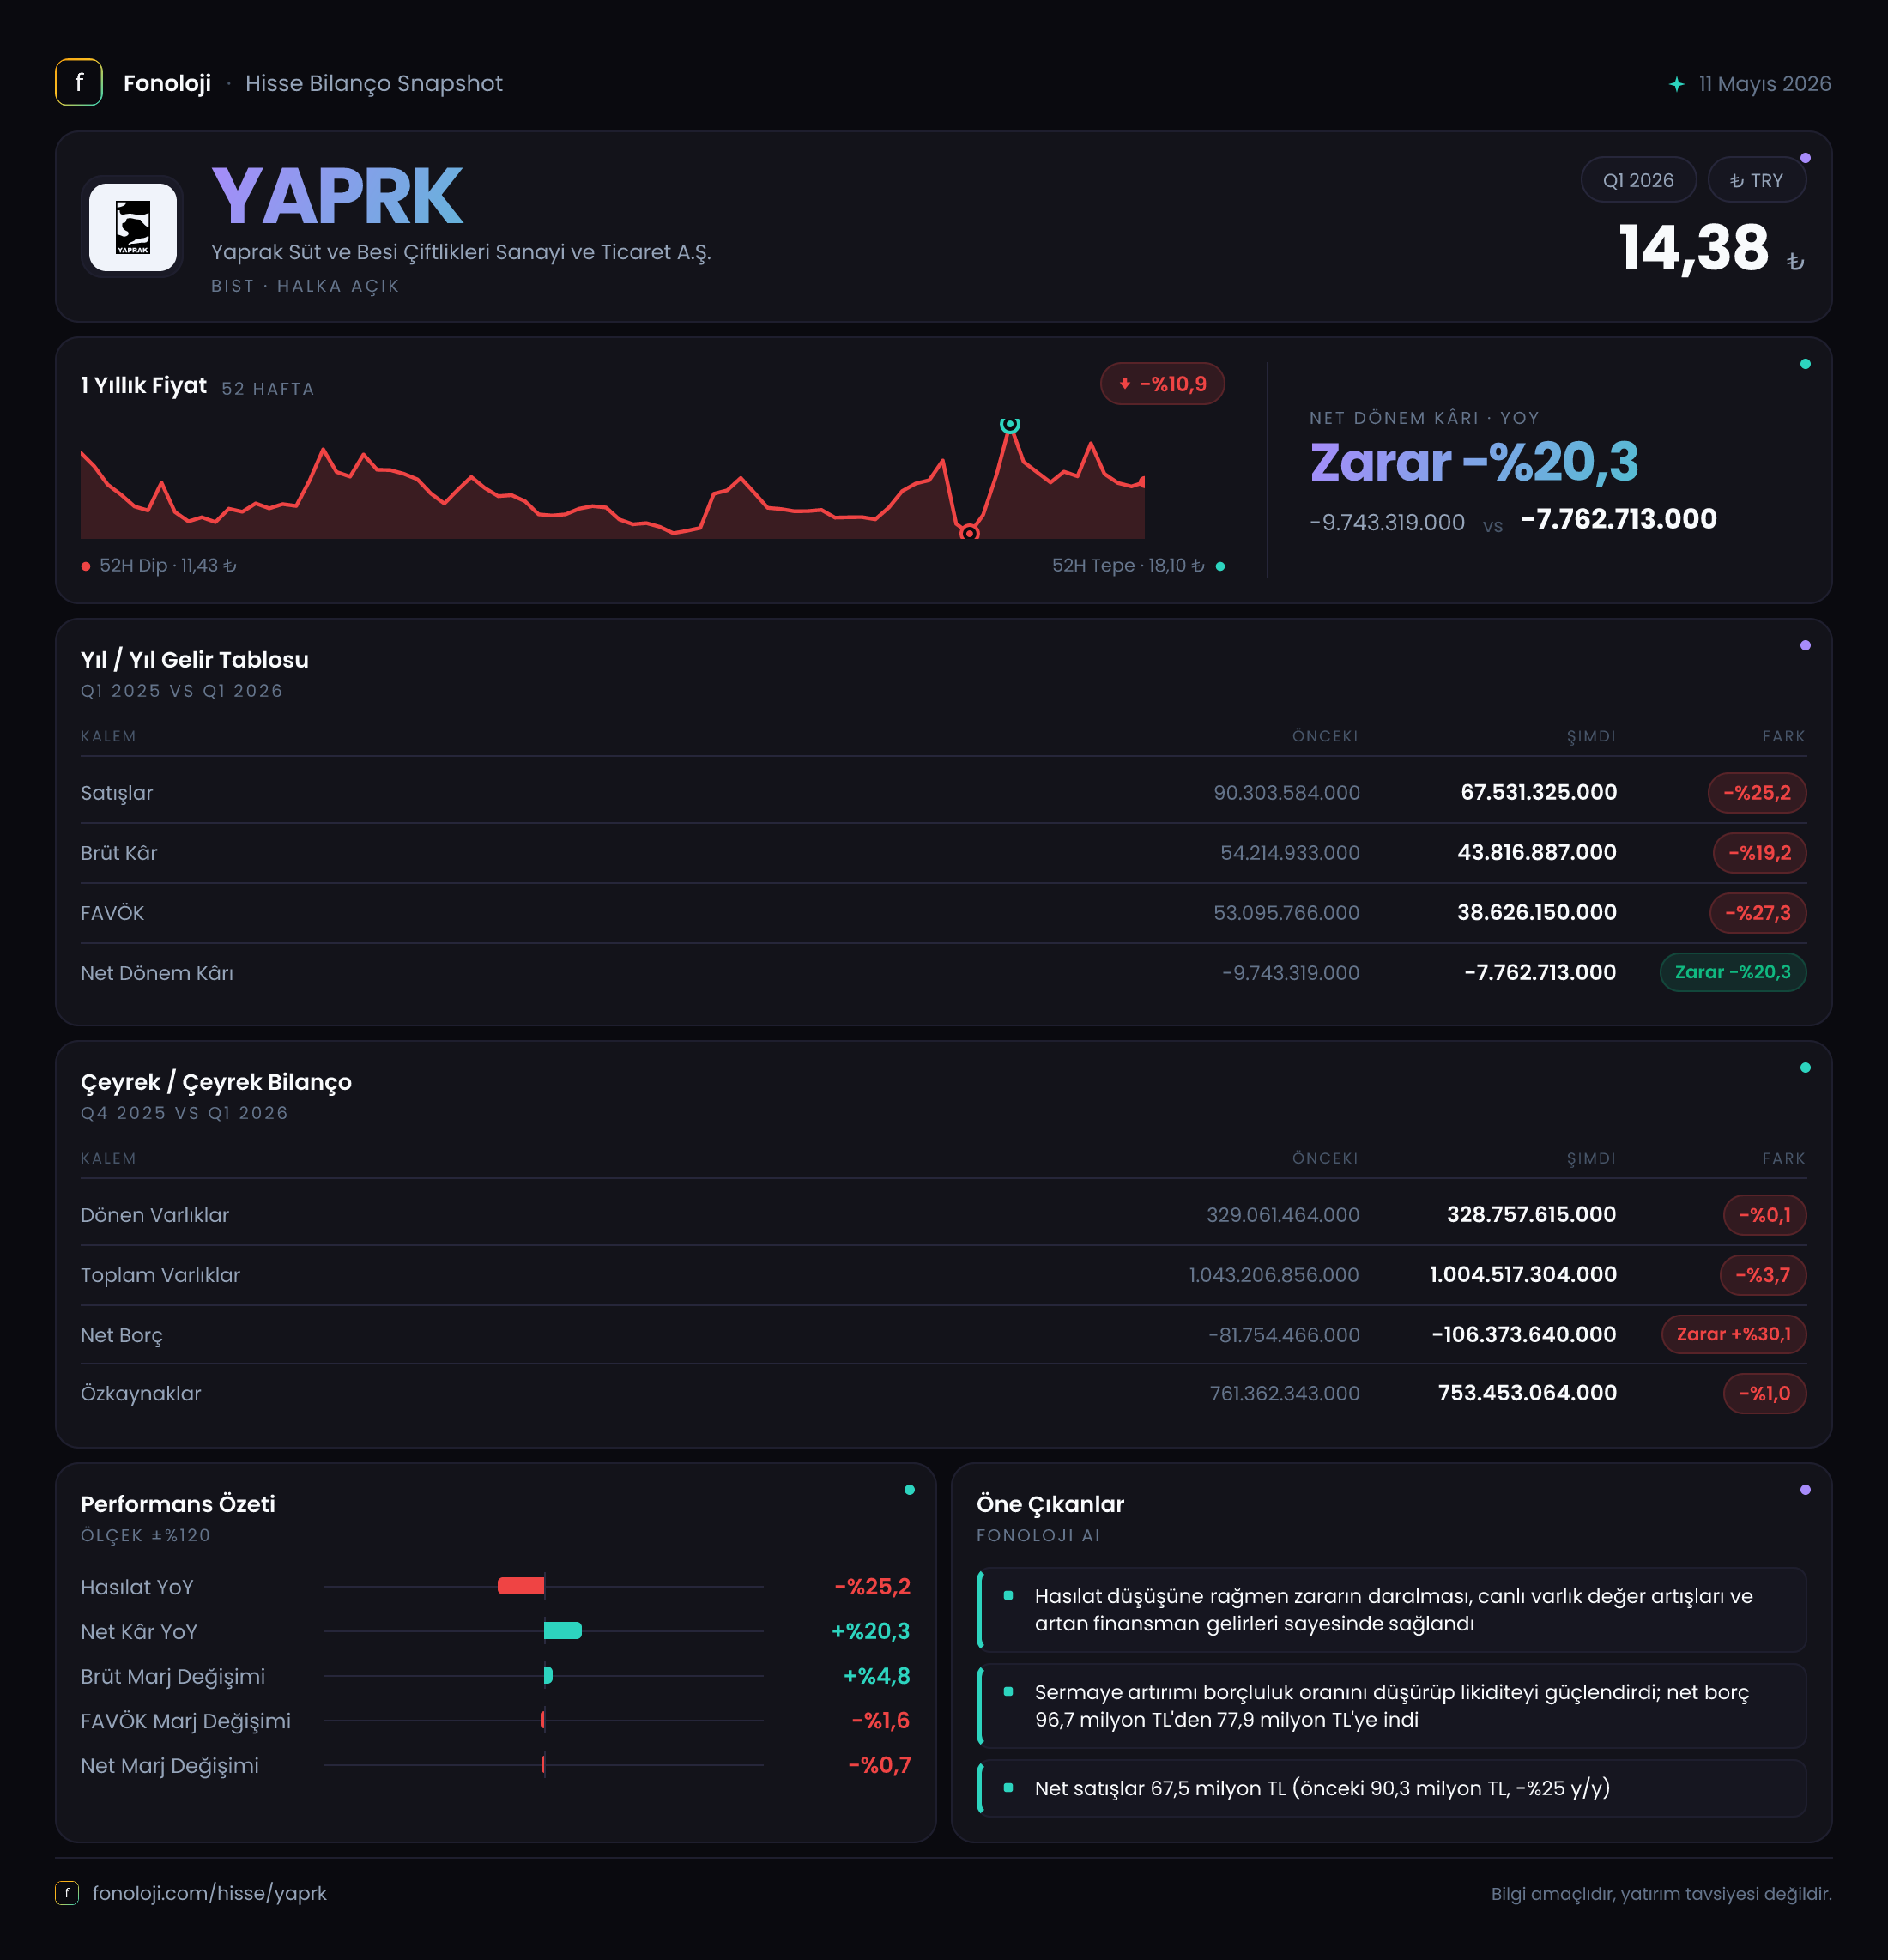Click the Dönen Varlıklar previous value 329.061.464.000
This screenshot has height=1960, width=1888.
[1283, 1215]
